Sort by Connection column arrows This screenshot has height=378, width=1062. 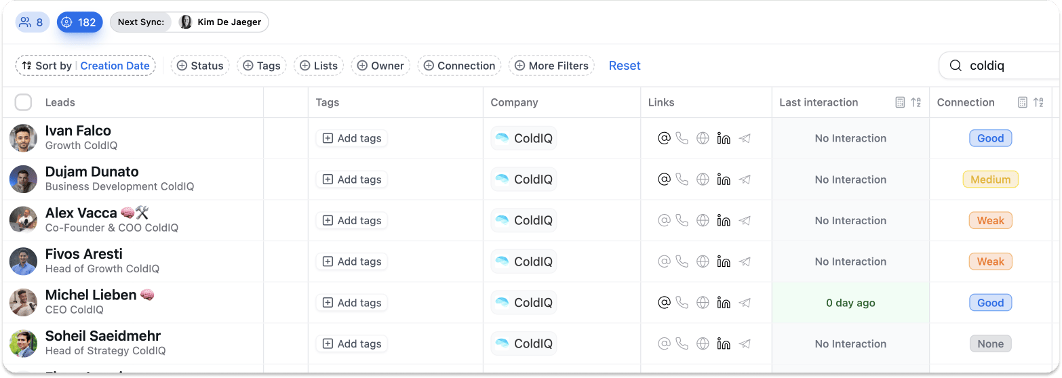pos(1038,102)
